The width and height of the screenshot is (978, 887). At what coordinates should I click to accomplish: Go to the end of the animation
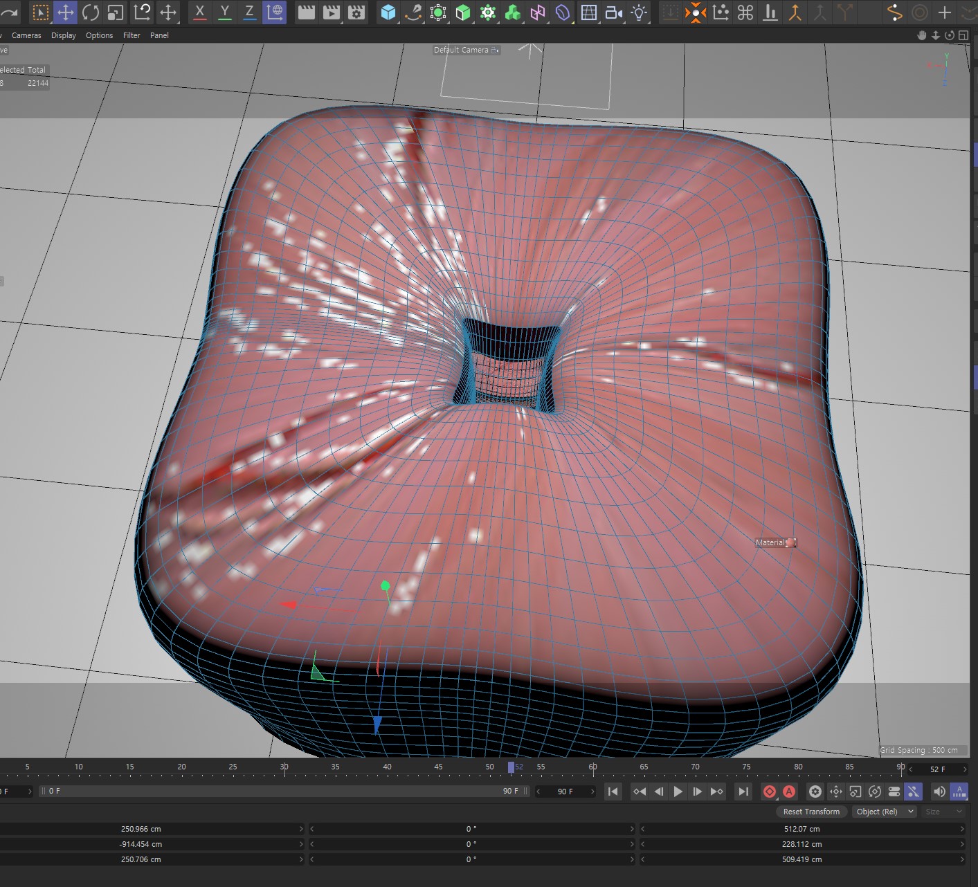click(743, 792)
